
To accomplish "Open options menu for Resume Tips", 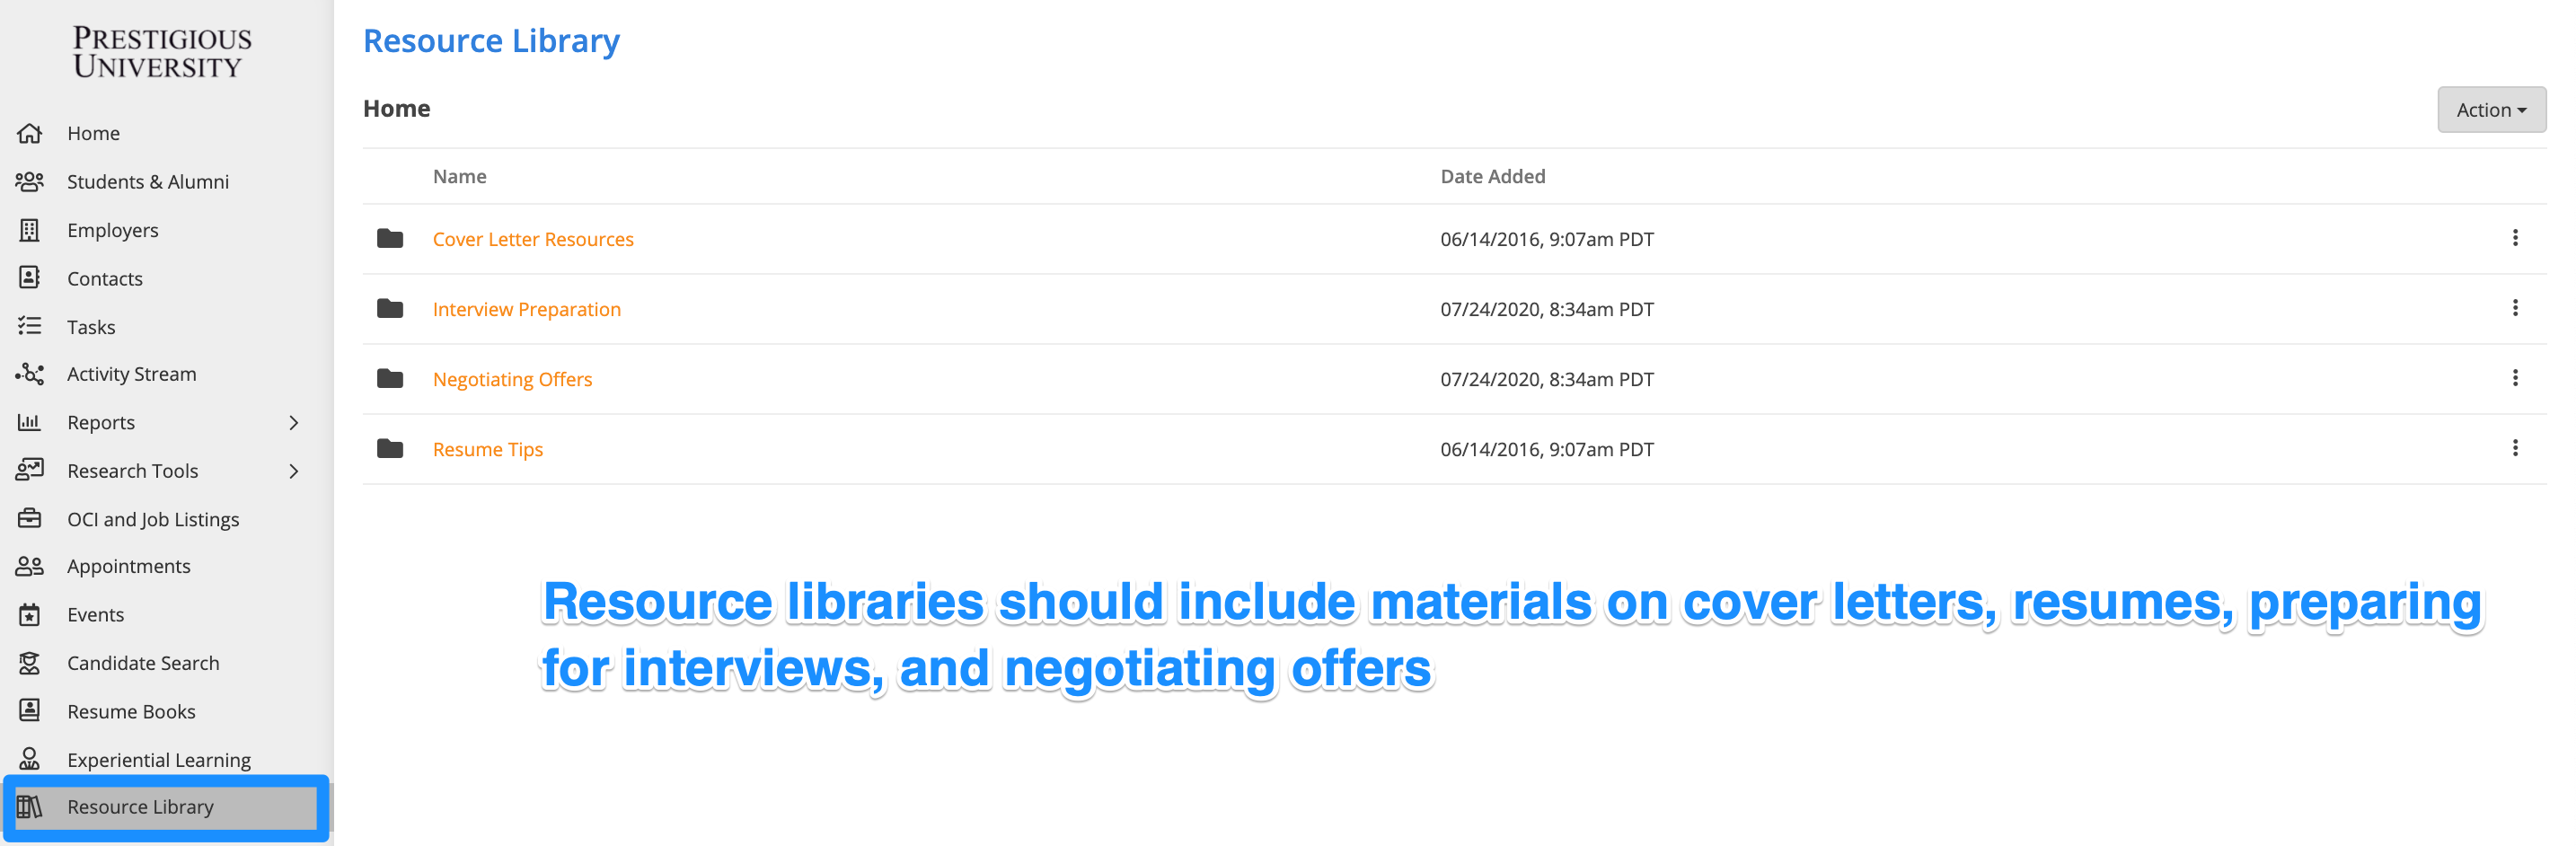I will [2514, 448].
